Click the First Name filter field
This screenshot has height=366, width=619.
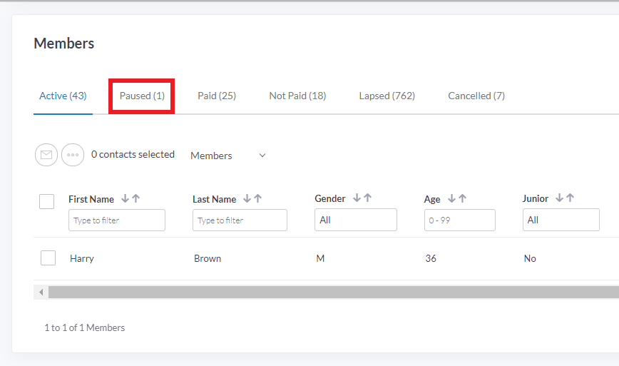[x=117, y=220]
